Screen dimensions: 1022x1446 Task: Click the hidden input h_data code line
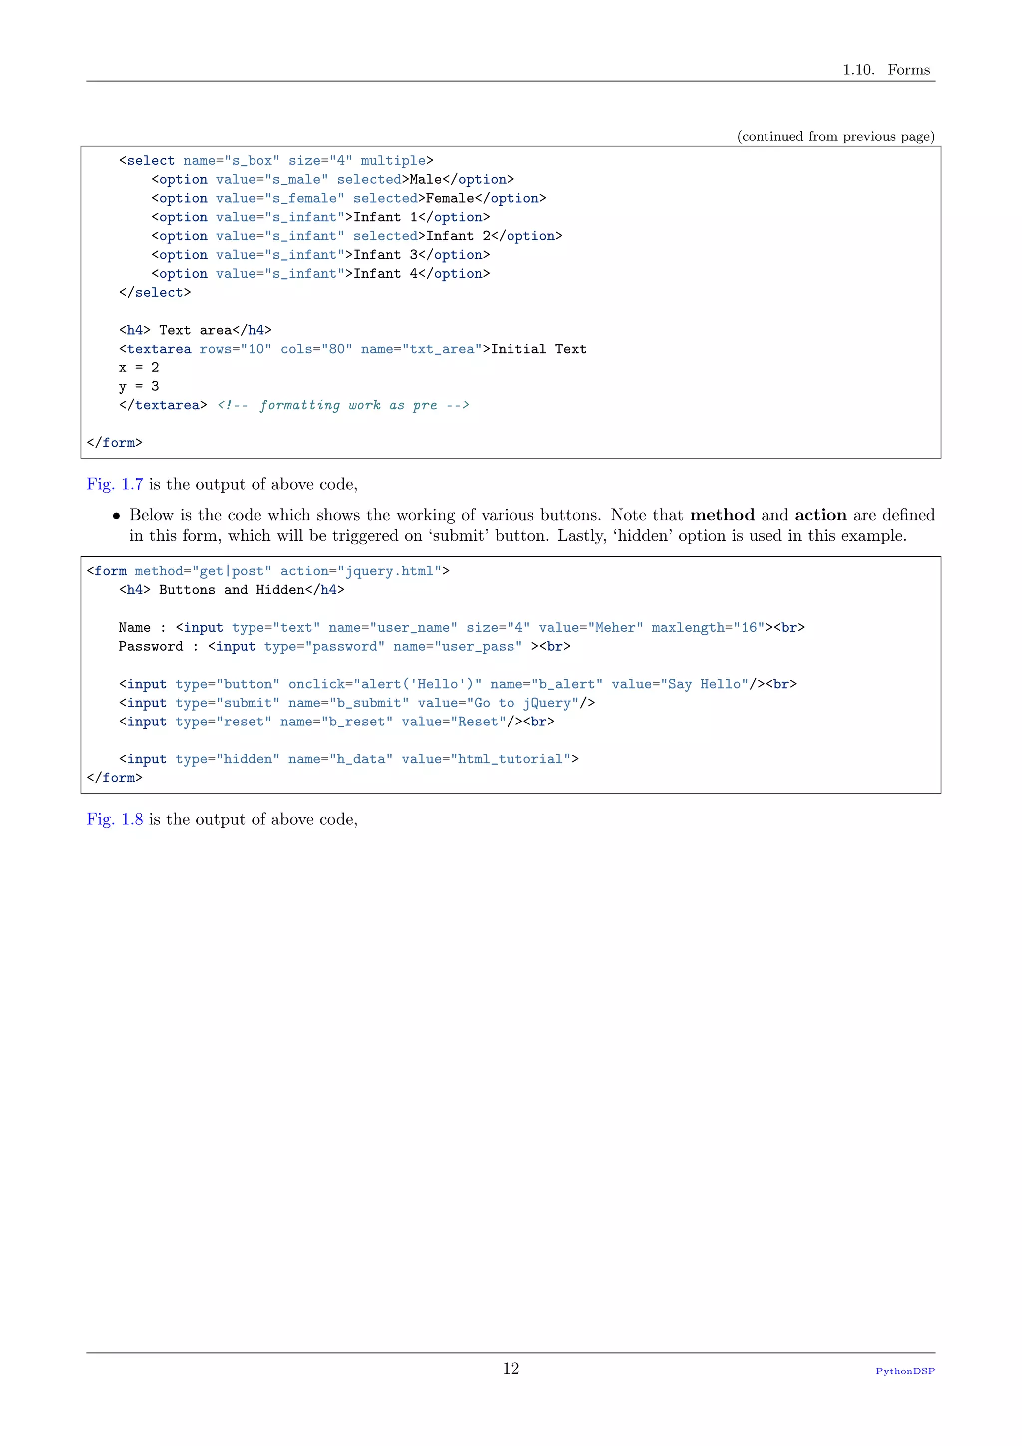click(349, 759)
